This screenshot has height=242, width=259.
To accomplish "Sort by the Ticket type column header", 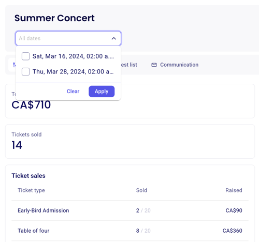I will (x=31, y=190).
